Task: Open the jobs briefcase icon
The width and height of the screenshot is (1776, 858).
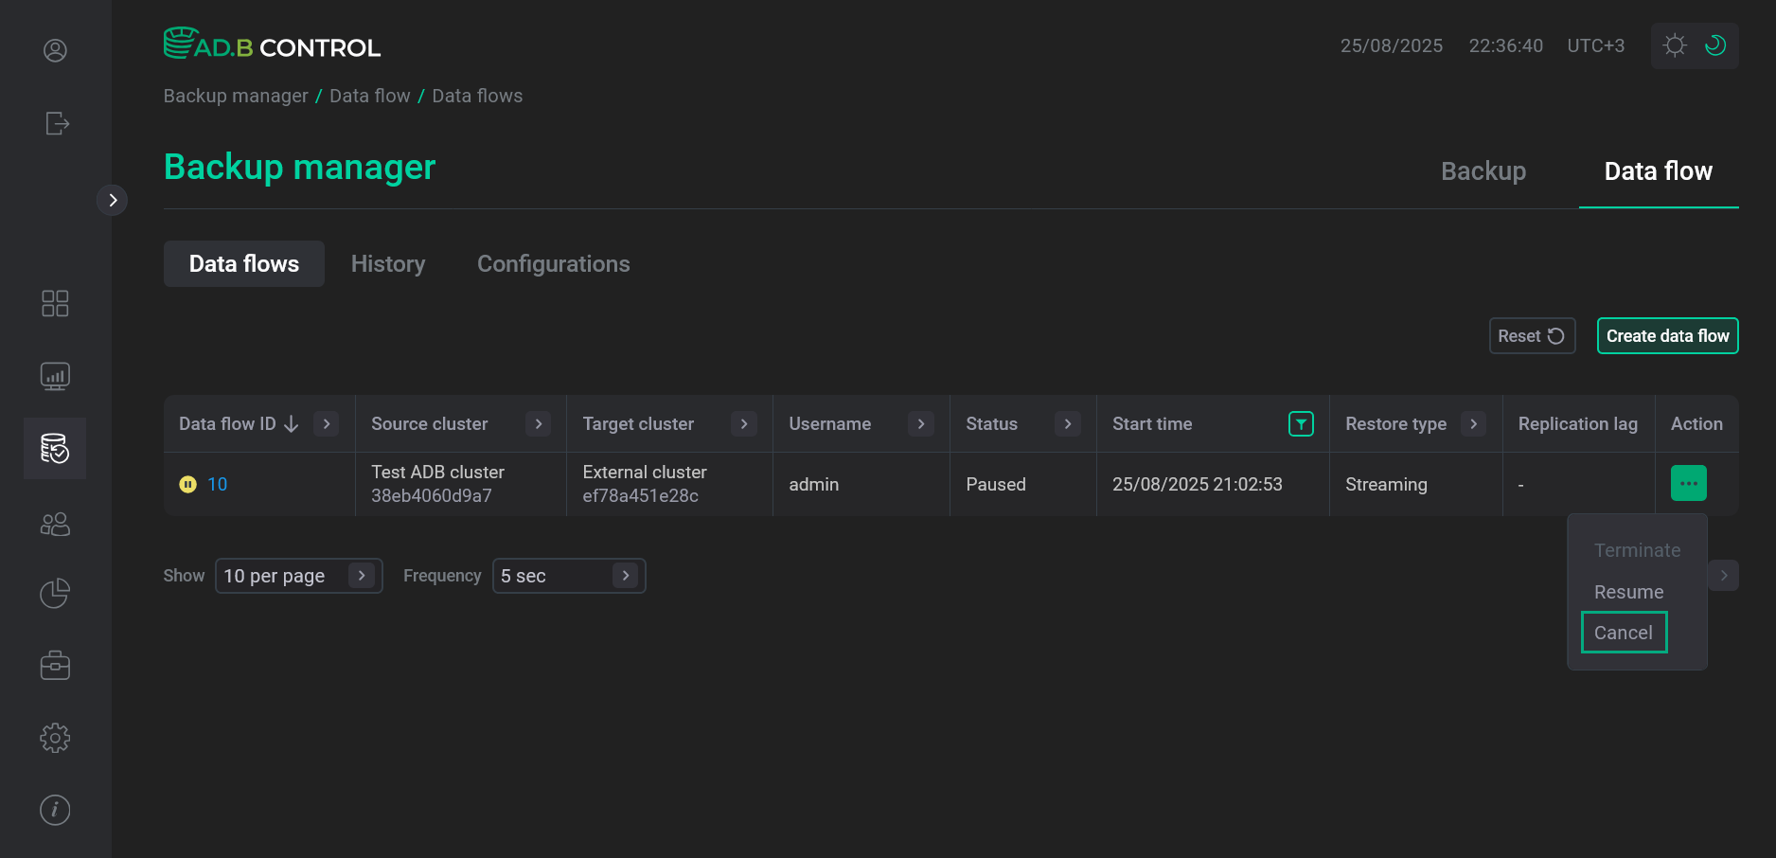Action: pyautogui.click(x=54, y=665)
